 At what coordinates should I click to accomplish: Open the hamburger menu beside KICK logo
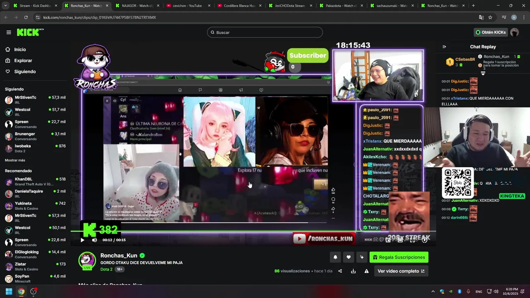9,32
